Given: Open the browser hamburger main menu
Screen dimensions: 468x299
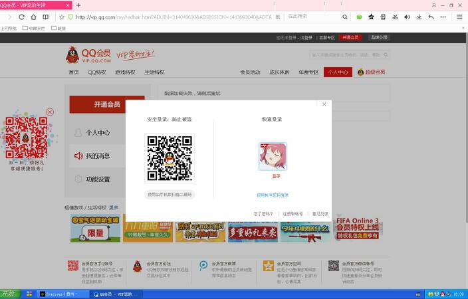Looking at the screenshot, I should (x=459, y=17).
